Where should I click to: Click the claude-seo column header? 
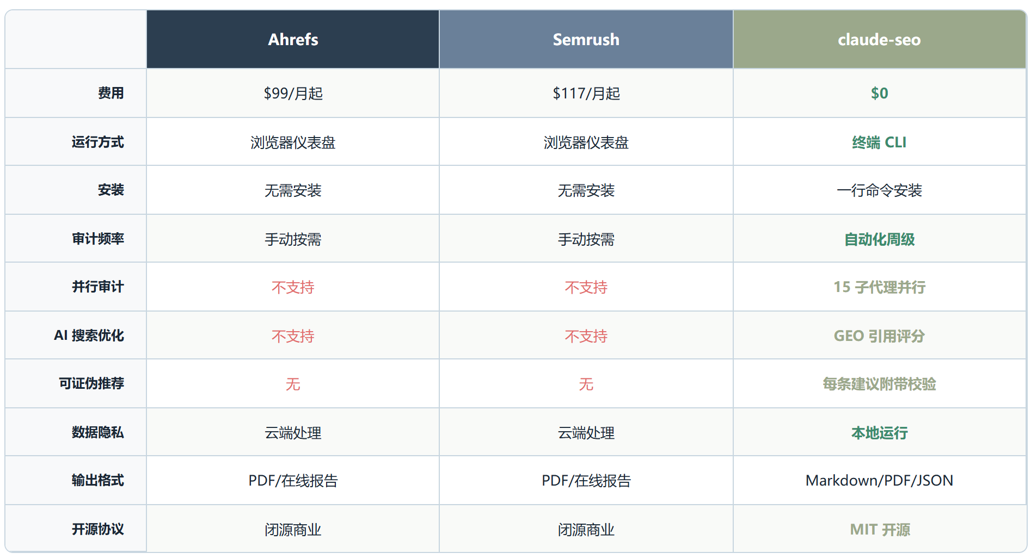click(x=880, y=39)
